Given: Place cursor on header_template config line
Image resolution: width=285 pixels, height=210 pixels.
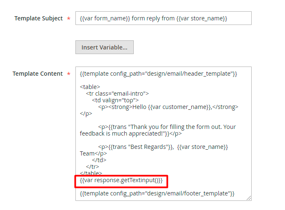Looking at the screenshot, I should [158, 74].
